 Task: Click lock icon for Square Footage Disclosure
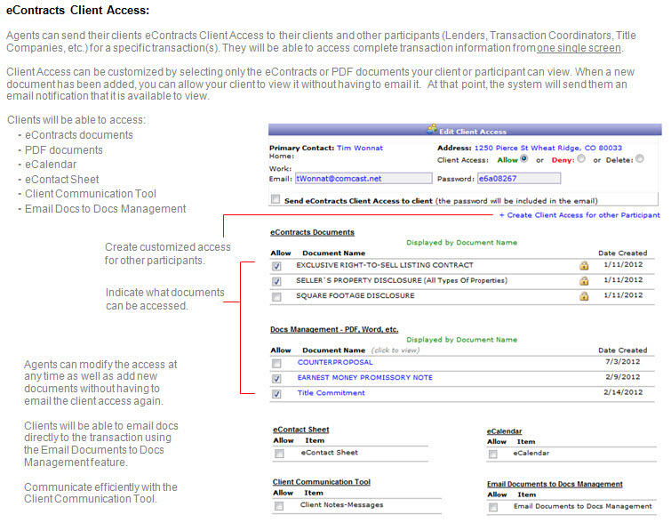584,296
